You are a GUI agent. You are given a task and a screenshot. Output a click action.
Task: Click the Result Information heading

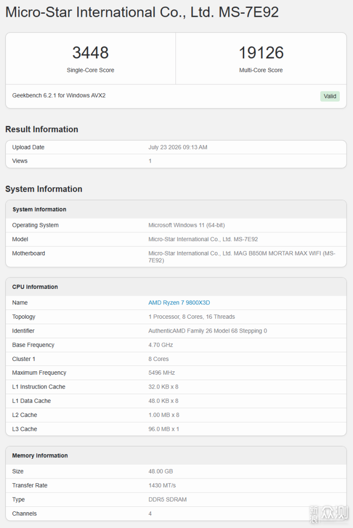42,129
